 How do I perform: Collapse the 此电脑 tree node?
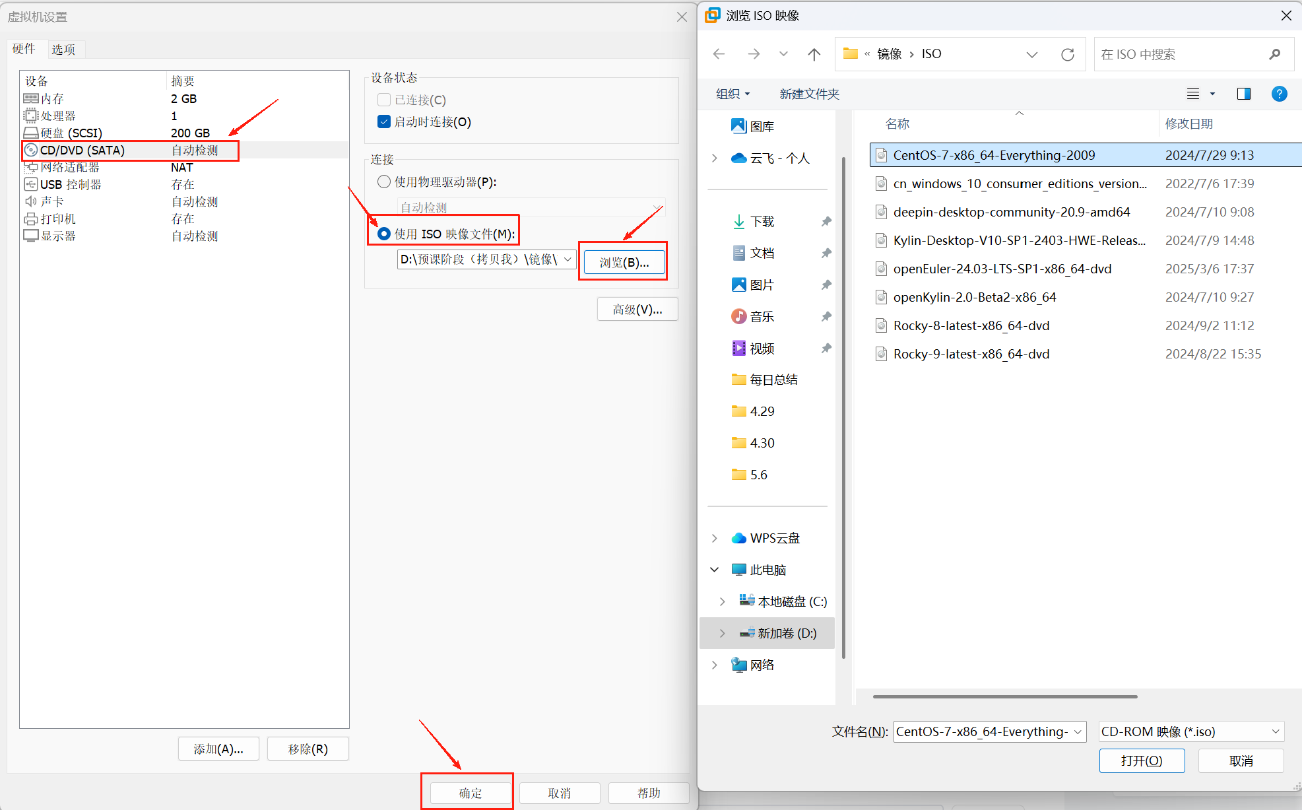[x=715, y=569]
